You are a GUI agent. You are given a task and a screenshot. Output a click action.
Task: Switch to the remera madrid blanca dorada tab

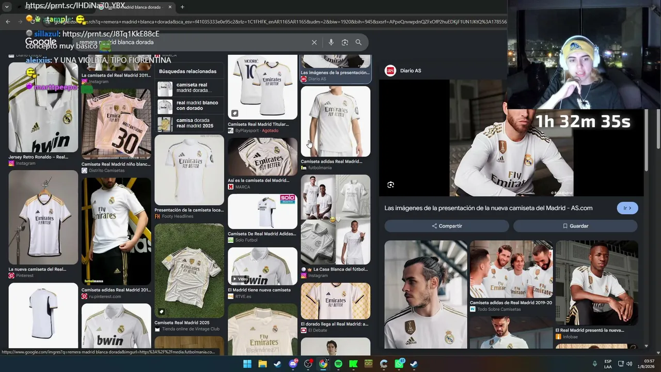134,7
